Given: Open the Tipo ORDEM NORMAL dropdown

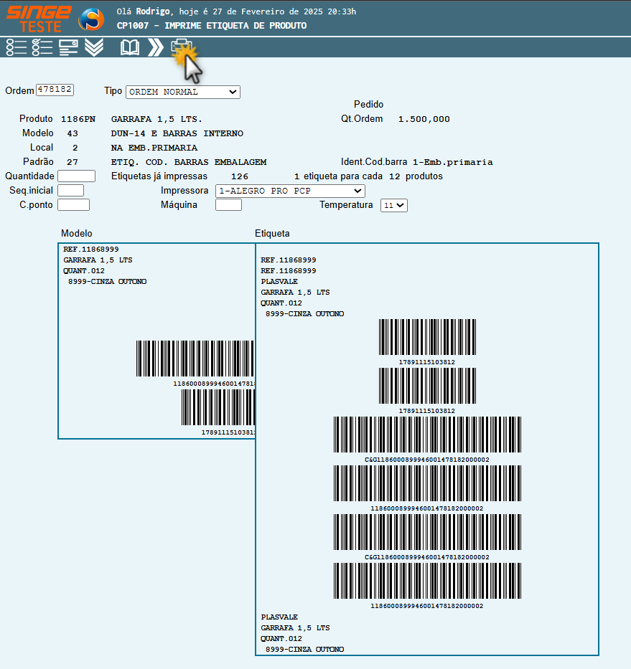Looking at the screenshot, I should click(182, 92).
